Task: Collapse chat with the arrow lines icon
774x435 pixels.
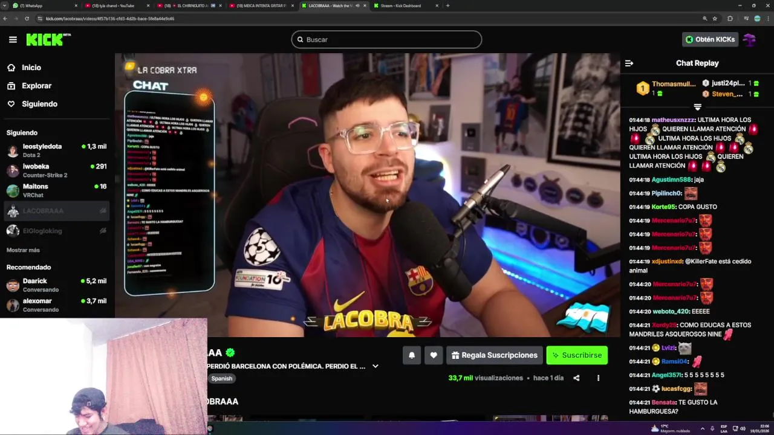Action: [629, 63]
